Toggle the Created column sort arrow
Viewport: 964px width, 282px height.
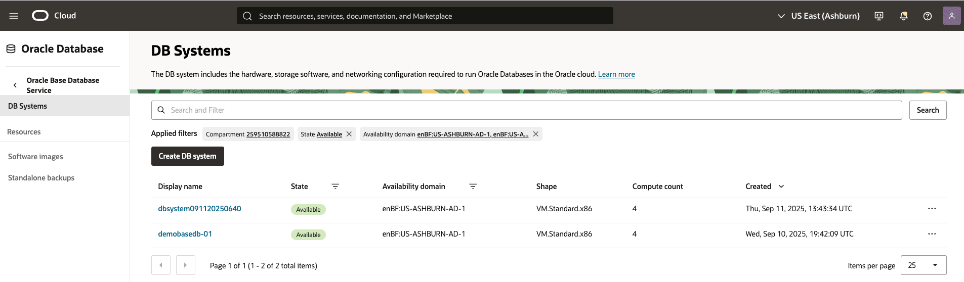pos(781,186)
